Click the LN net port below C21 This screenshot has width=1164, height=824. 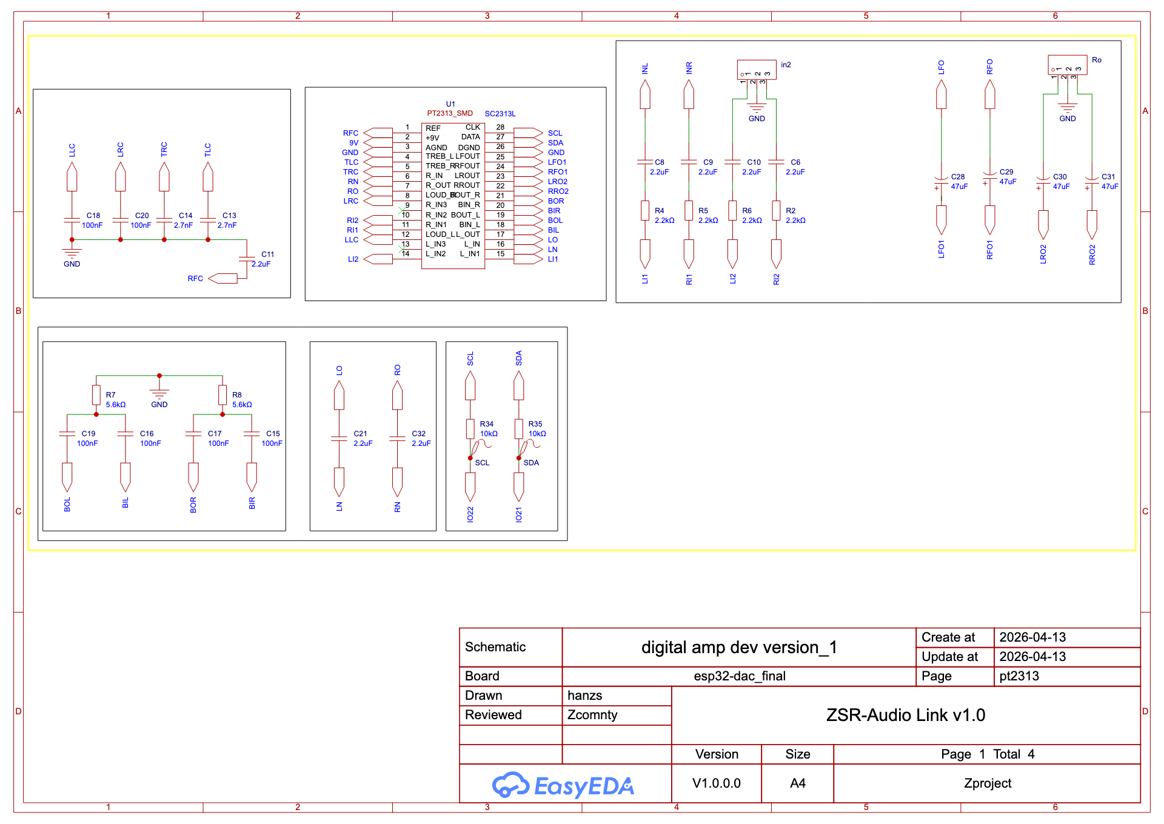pos(339,482)
